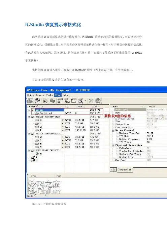167x237 pixels.
Task: Click the open drive files folder-tree icon
Action: tap(45, 101)
